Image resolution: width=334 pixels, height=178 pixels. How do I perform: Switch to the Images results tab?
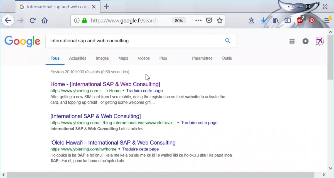click(x=102, y=58)
